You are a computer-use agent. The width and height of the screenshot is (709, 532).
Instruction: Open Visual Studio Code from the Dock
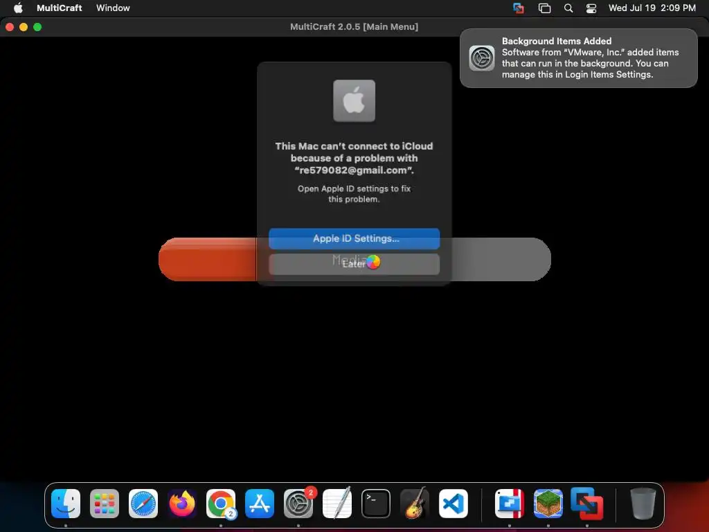(454, 504)
